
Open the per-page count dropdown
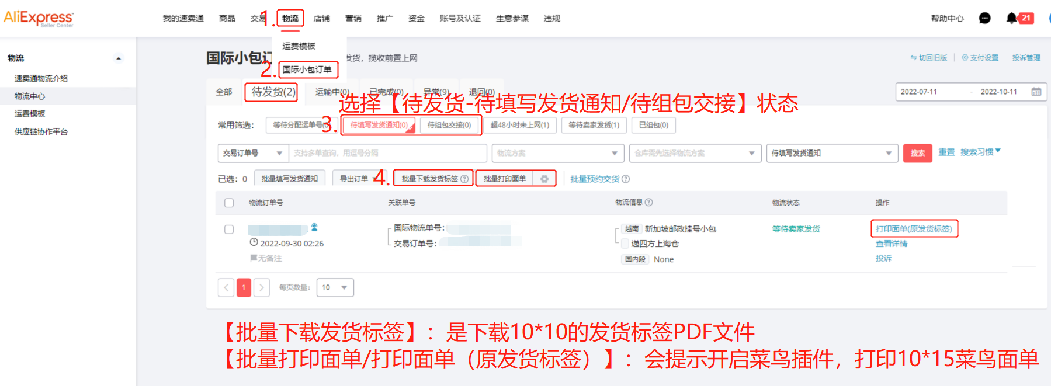(335, 287)
